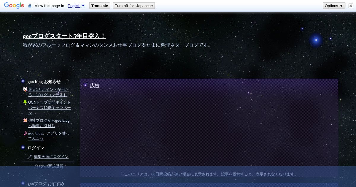Click the 'ログイン' section heading
Image resolution: width=356 pixels, height=187 pixels.
[x=36, y=148]
